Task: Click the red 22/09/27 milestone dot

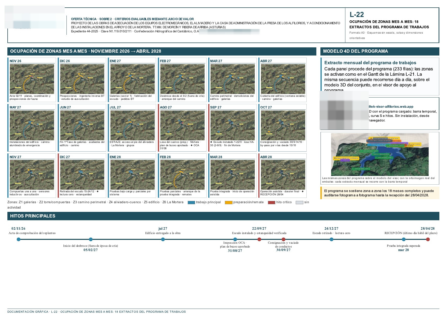Action: click(x=259, y=239)
